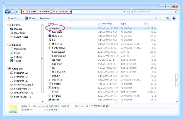Select the HelpPane application icon
Screen dimensions: 183x119
50,36
